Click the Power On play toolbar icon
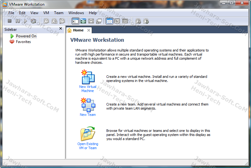 25,21
